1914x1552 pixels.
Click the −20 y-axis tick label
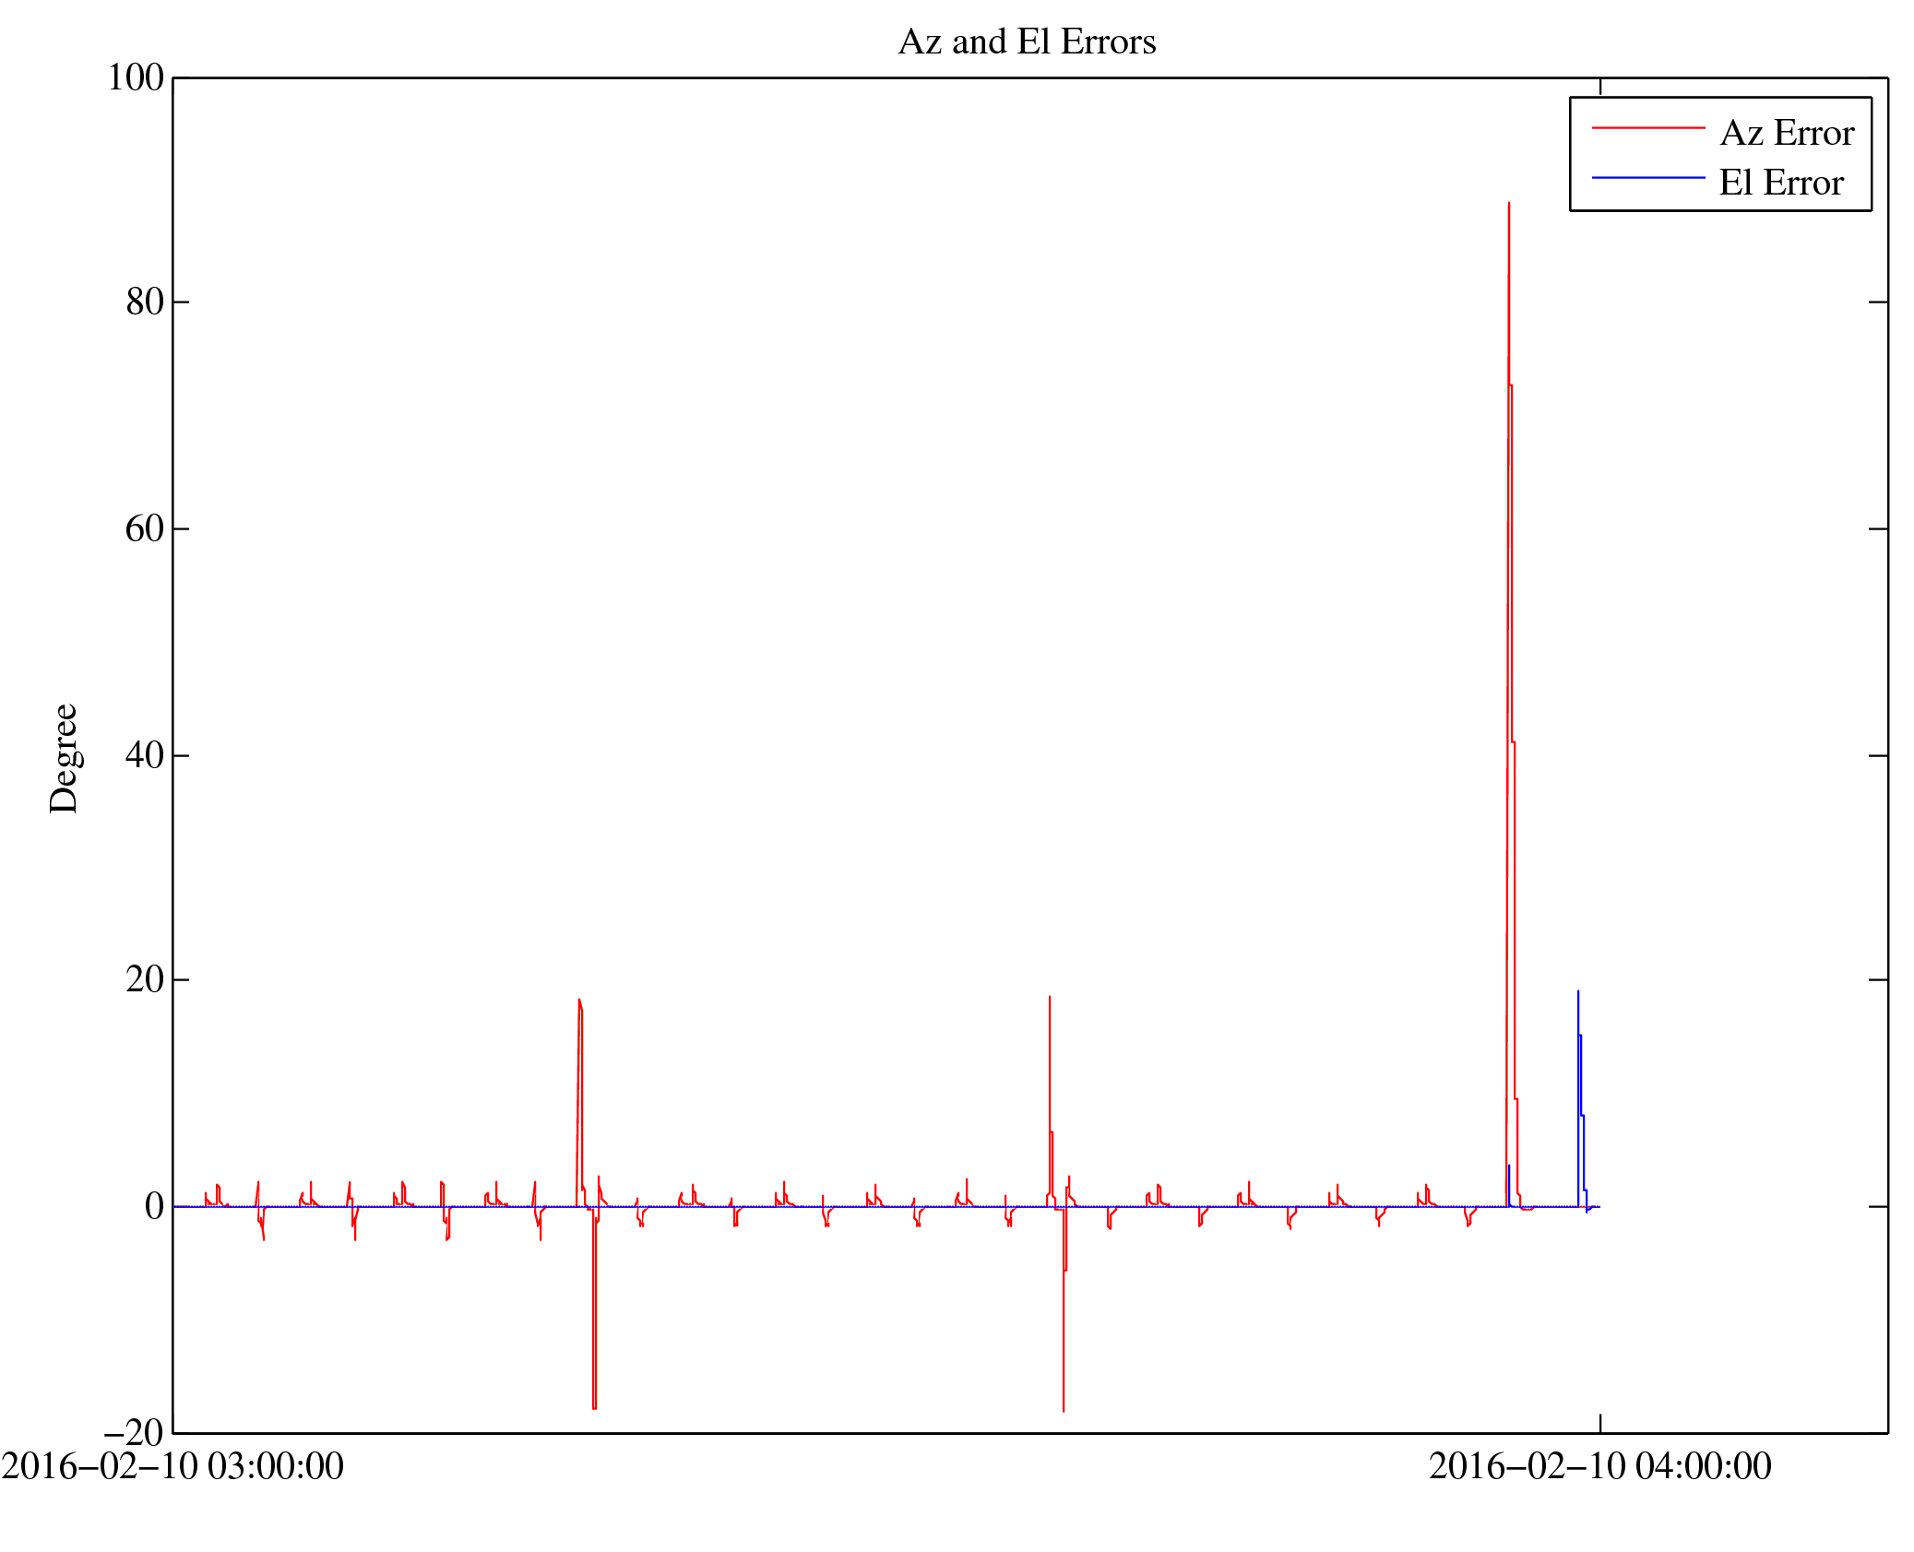(x=134, y=1432)
